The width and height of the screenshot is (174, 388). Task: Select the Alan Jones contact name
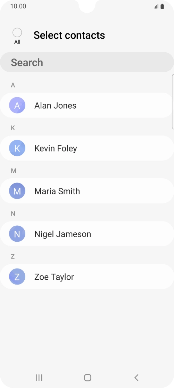tap(55, 106)
